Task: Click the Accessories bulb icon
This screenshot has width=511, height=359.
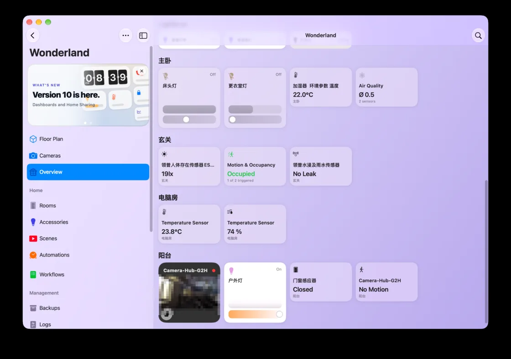Action: [33, 222]
